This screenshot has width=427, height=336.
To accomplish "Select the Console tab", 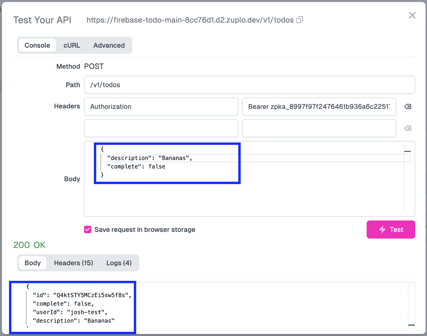I will pyautogui.click(x=37, y=45).
